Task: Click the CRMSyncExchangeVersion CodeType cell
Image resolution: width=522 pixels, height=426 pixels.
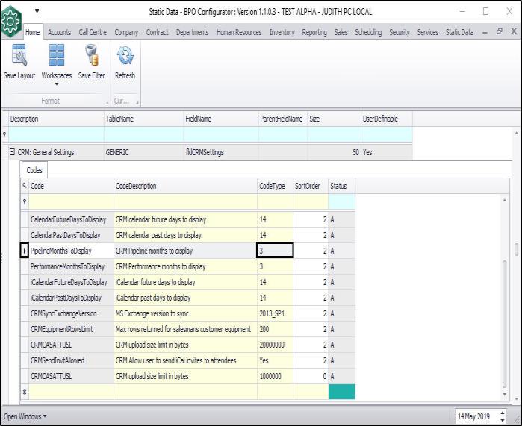Action: click(x=274, y=313)
